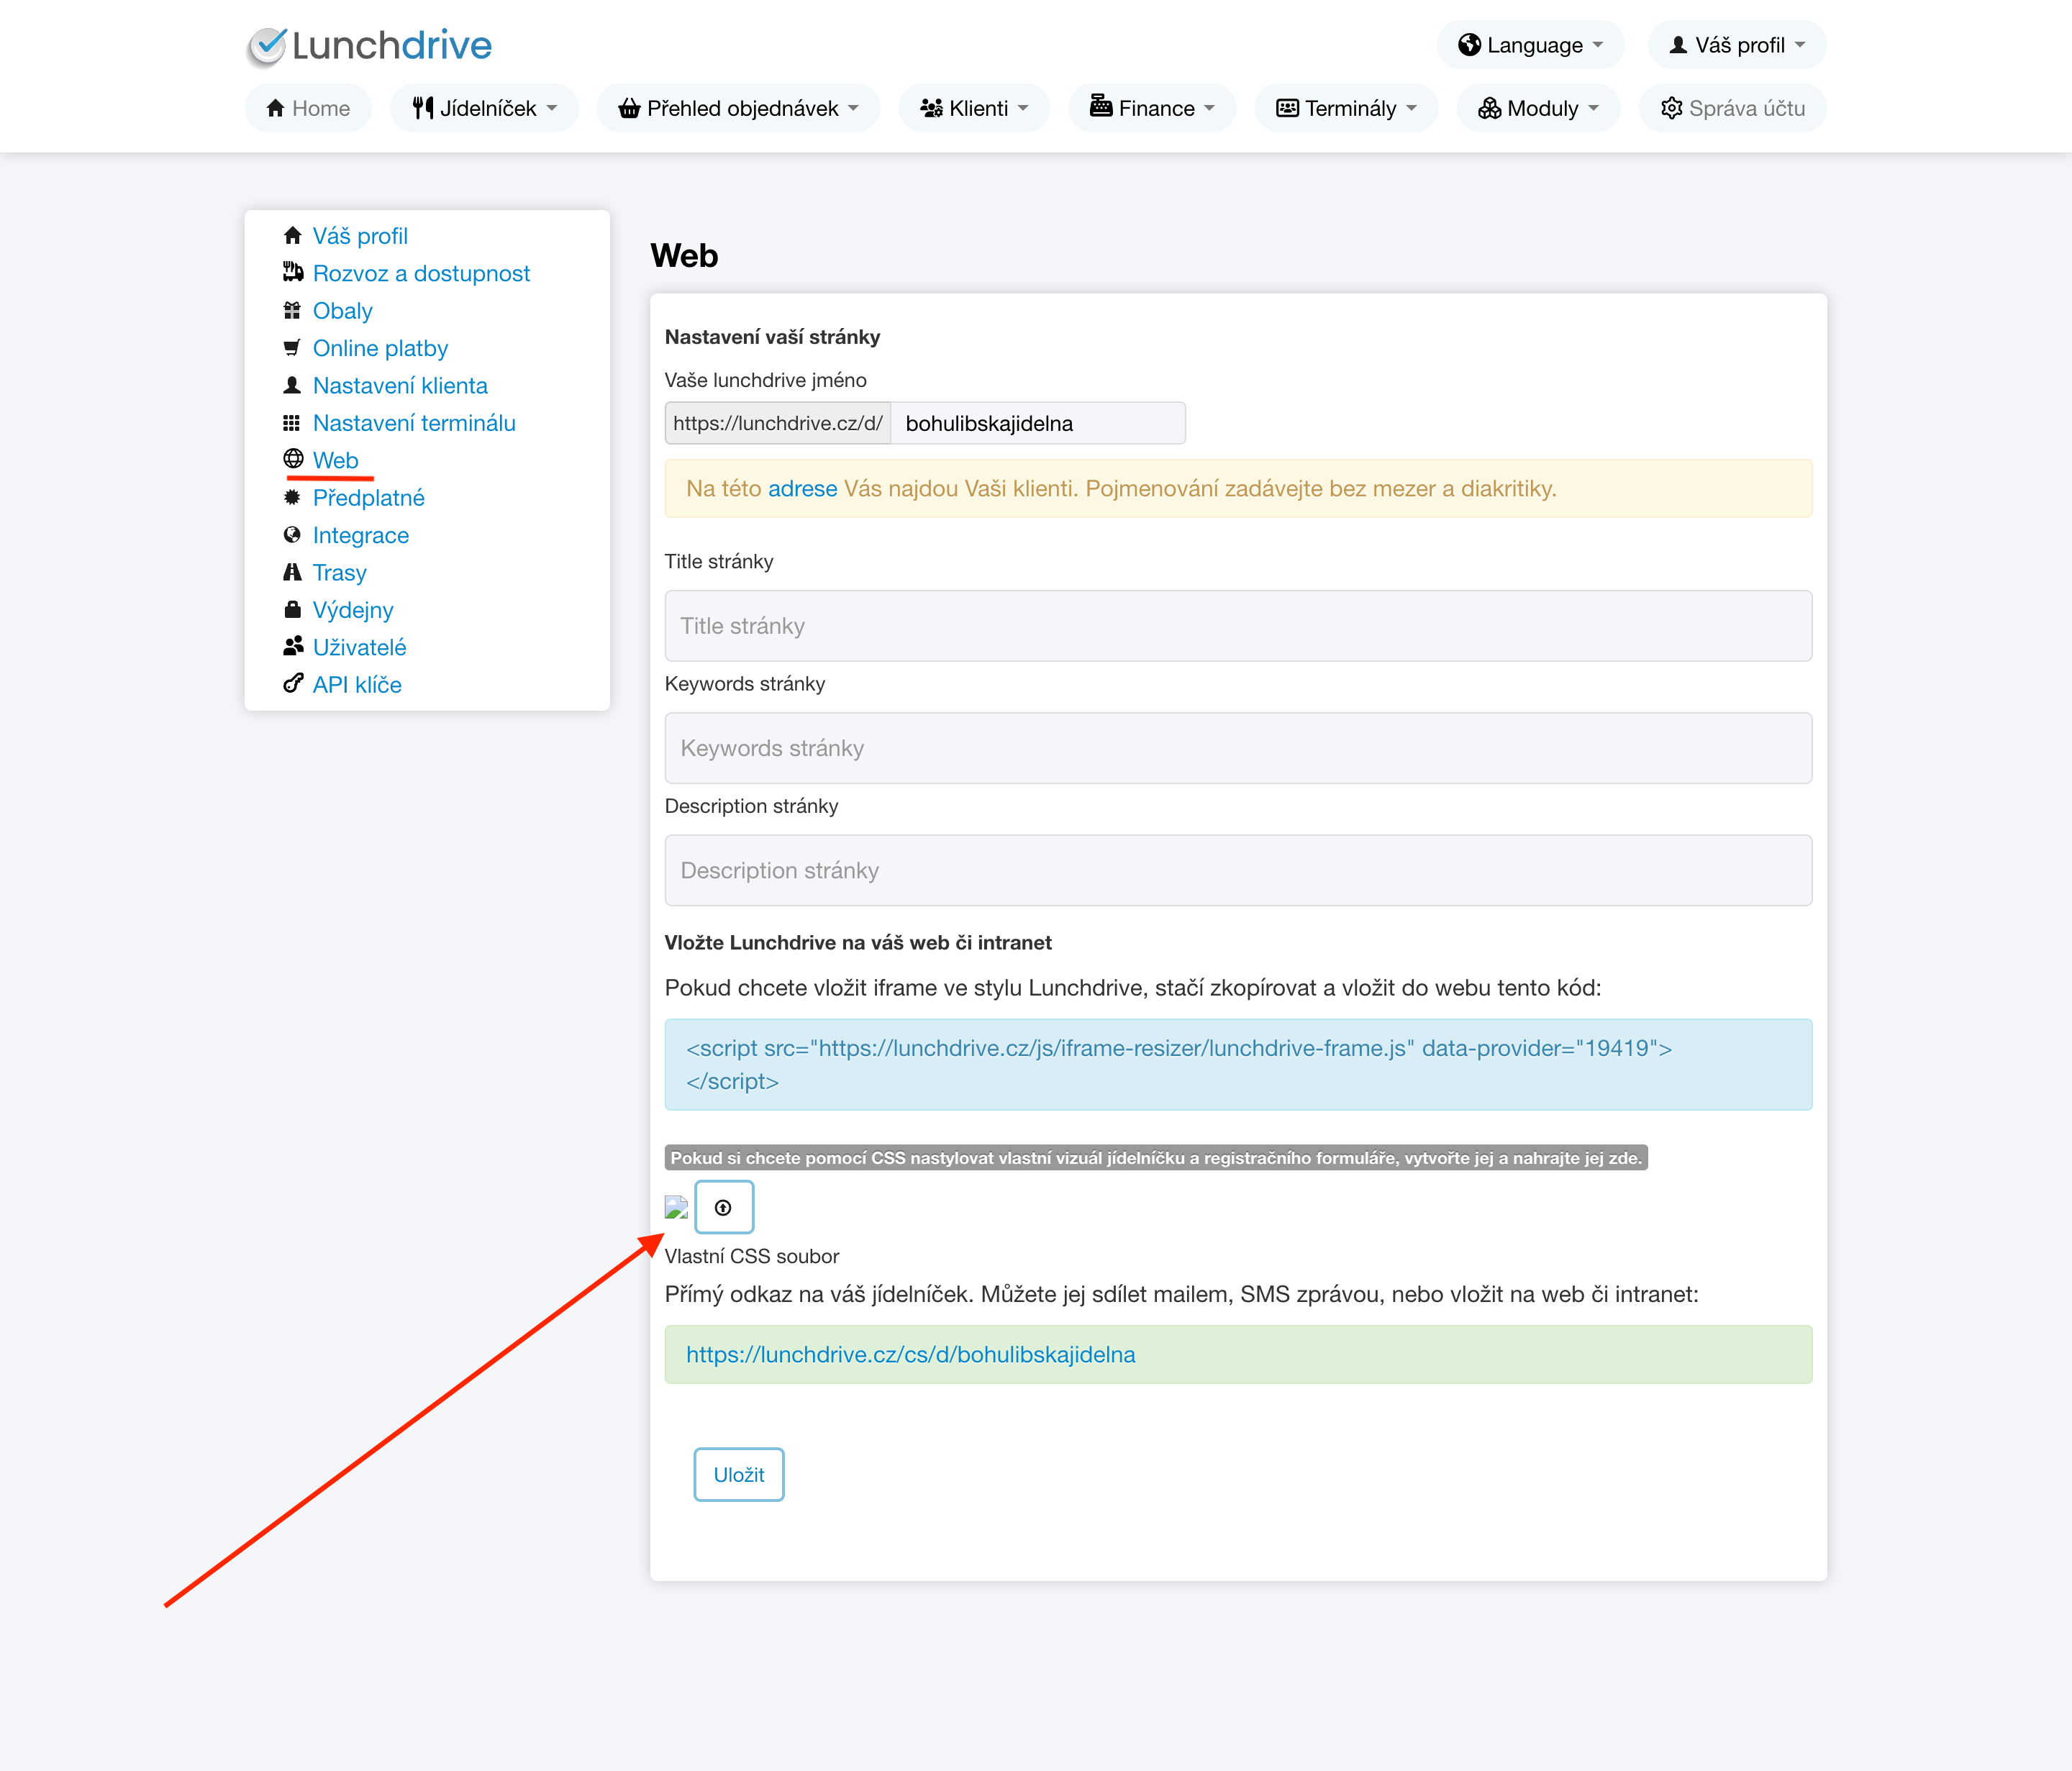Focus the Title stránky input field
This screenshot has height=1771, width=2072.
pos(1237,625)
